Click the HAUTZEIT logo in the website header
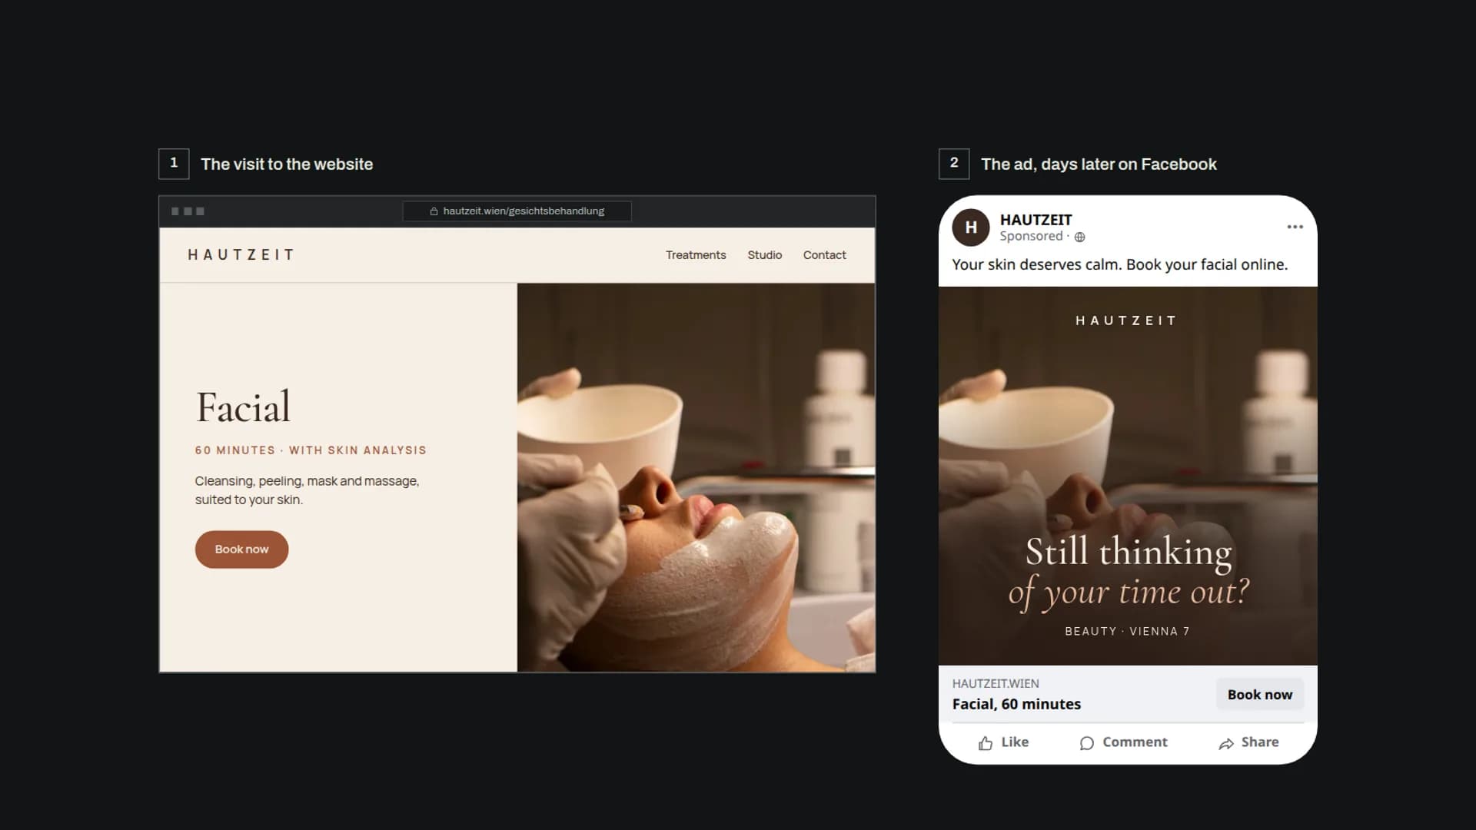The height and width of the screenshot is (830, 1476). point(241,255)
